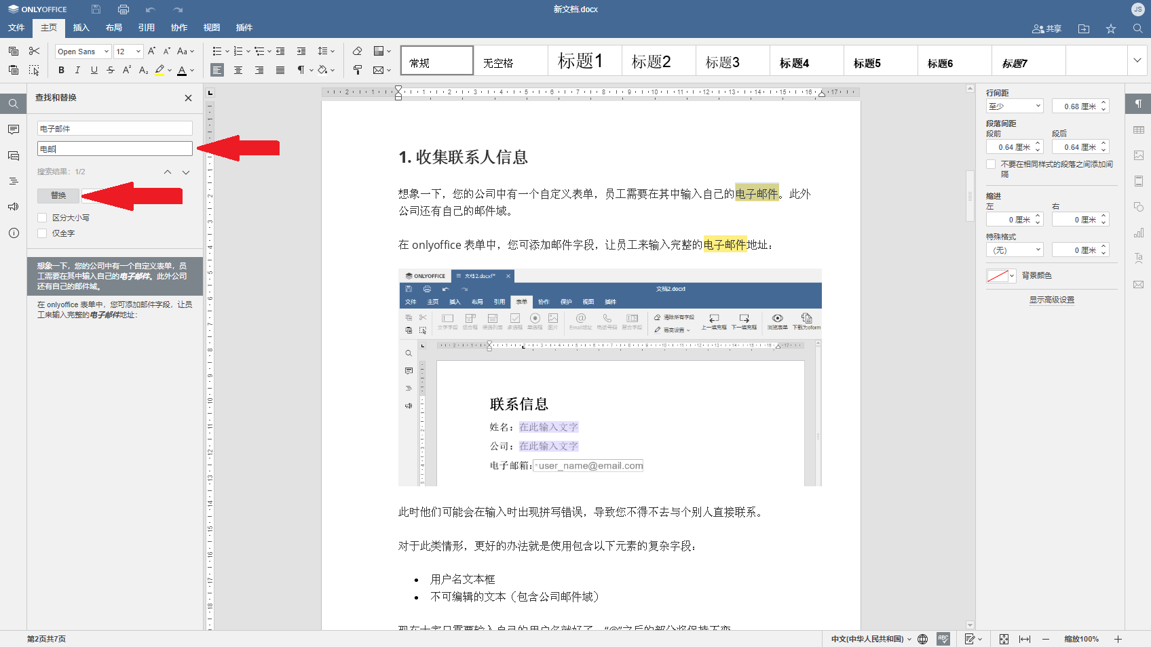1151x647 pixels.
Task: Toggle italic text formatting
Action: tap(77, 70)
